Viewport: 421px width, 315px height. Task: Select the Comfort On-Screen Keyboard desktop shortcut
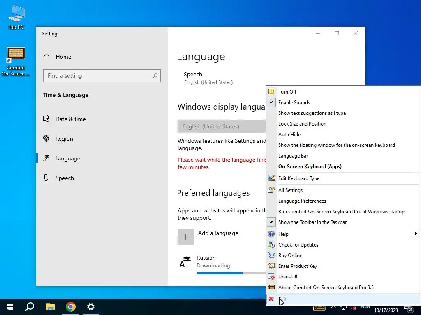pos(16,62)
